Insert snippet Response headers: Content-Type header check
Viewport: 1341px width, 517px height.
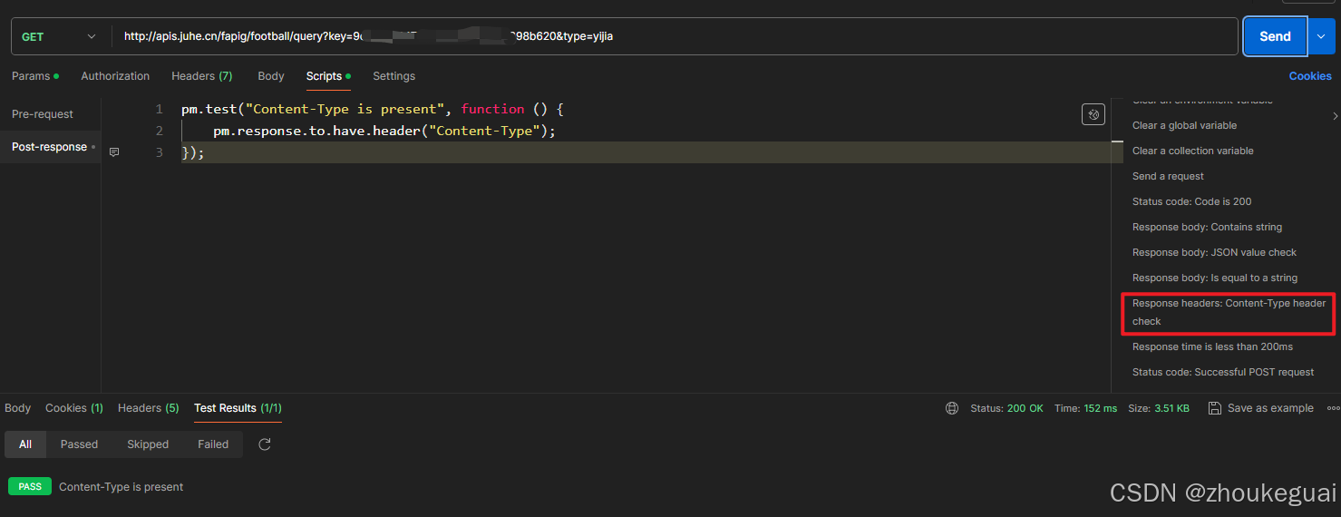(1229, 312)
